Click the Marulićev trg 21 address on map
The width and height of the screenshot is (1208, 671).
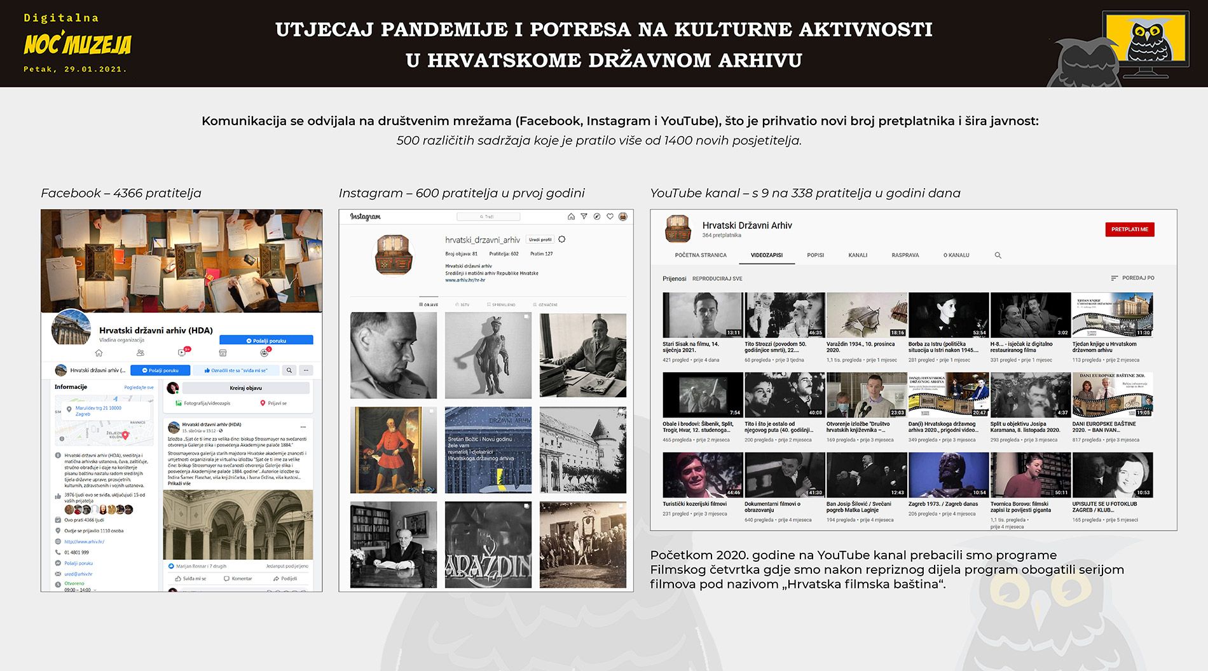(98, 410)
